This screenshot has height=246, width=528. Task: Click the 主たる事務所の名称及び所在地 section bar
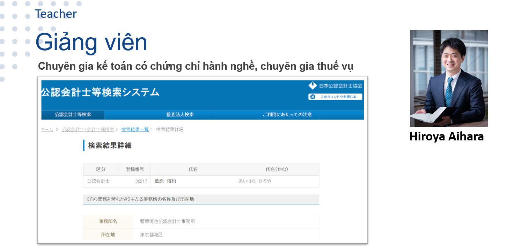click(x=201, y=199)
